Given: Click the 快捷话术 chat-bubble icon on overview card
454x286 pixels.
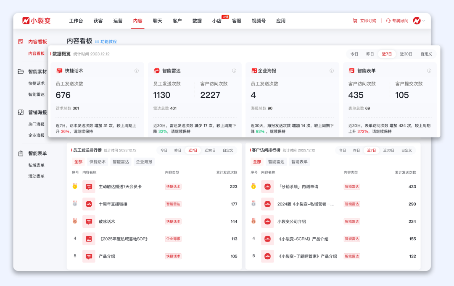Looking at the screenshot, I should pyautogui.click(x=59, y=70).
